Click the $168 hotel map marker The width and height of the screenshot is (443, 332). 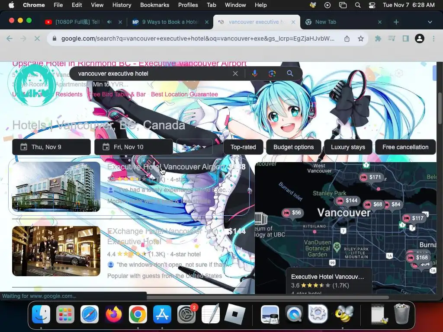pyautogui.click(x=418, y=258)
